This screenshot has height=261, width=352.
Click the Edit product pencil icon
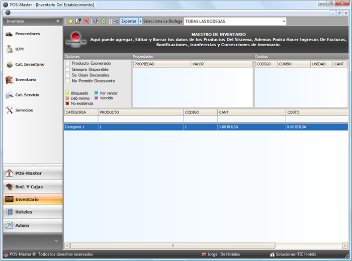(78, 21)
